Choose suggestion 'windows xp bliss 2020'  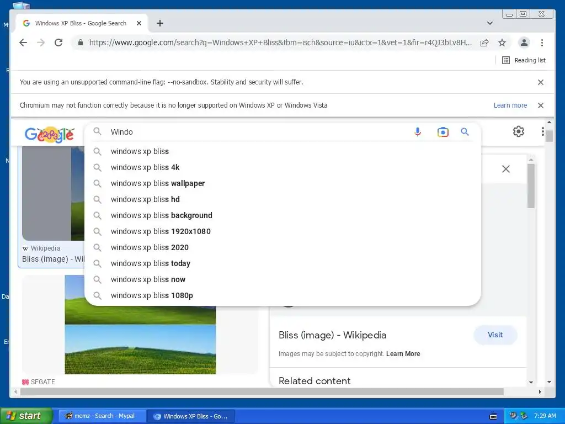tap(282, 247)
